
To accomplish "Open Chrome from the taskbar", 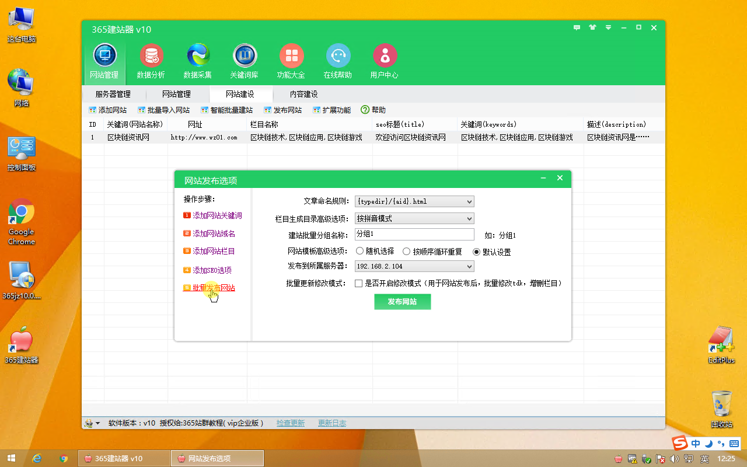I will (64, 458).
